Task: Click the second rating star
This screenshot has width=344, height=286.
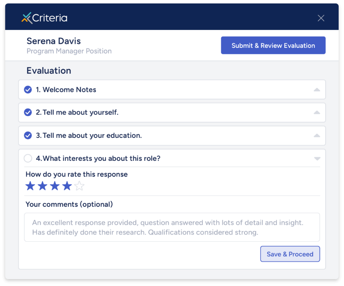Action: pos(42,186)
